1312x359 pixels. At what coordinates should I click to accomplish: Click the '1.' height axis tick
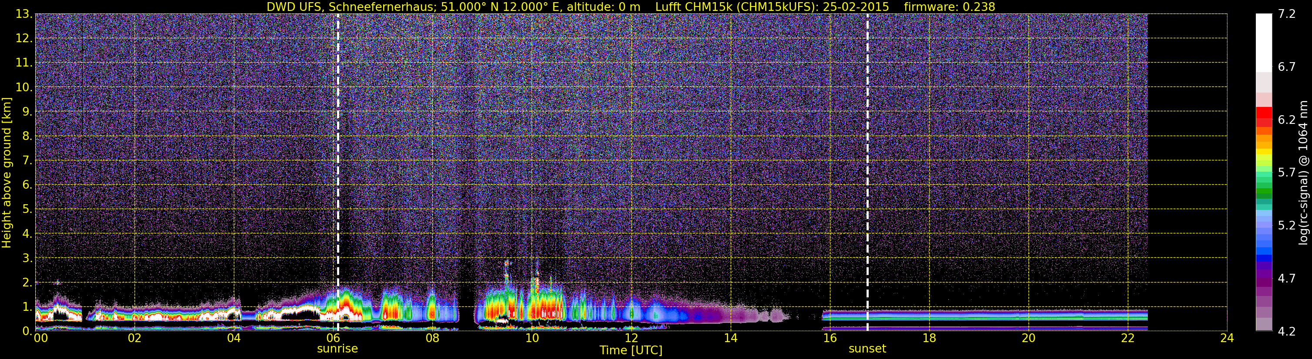pos(27,306)
